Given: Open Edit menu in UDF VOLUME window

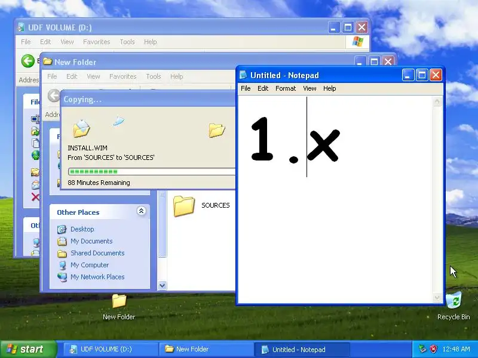Looking at the screenshot, I should coord(45,42).
